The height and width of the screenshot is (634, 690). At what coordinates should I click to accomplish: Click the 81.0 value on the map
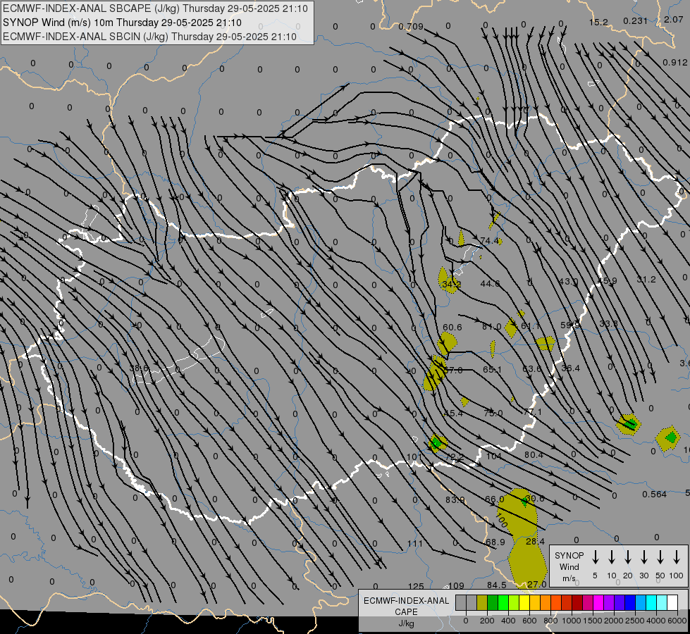(491, 327)
